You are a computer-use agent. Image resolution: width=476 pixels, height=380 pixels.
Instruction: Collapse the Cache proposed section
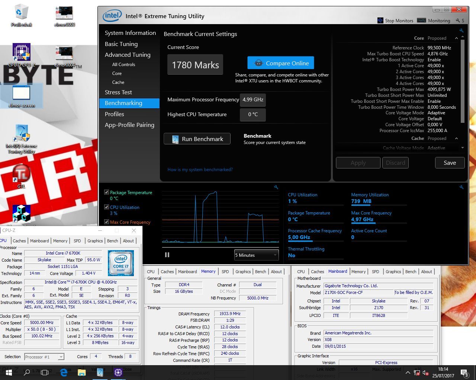click(456, 138)
